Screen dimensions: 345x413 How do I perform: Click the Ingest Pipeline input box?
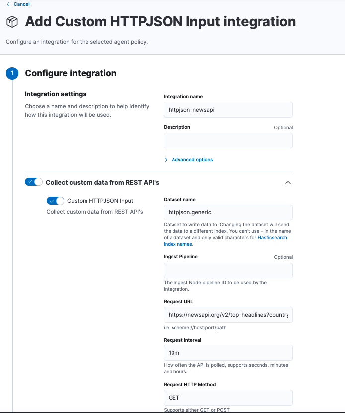[x=228, y=271]
